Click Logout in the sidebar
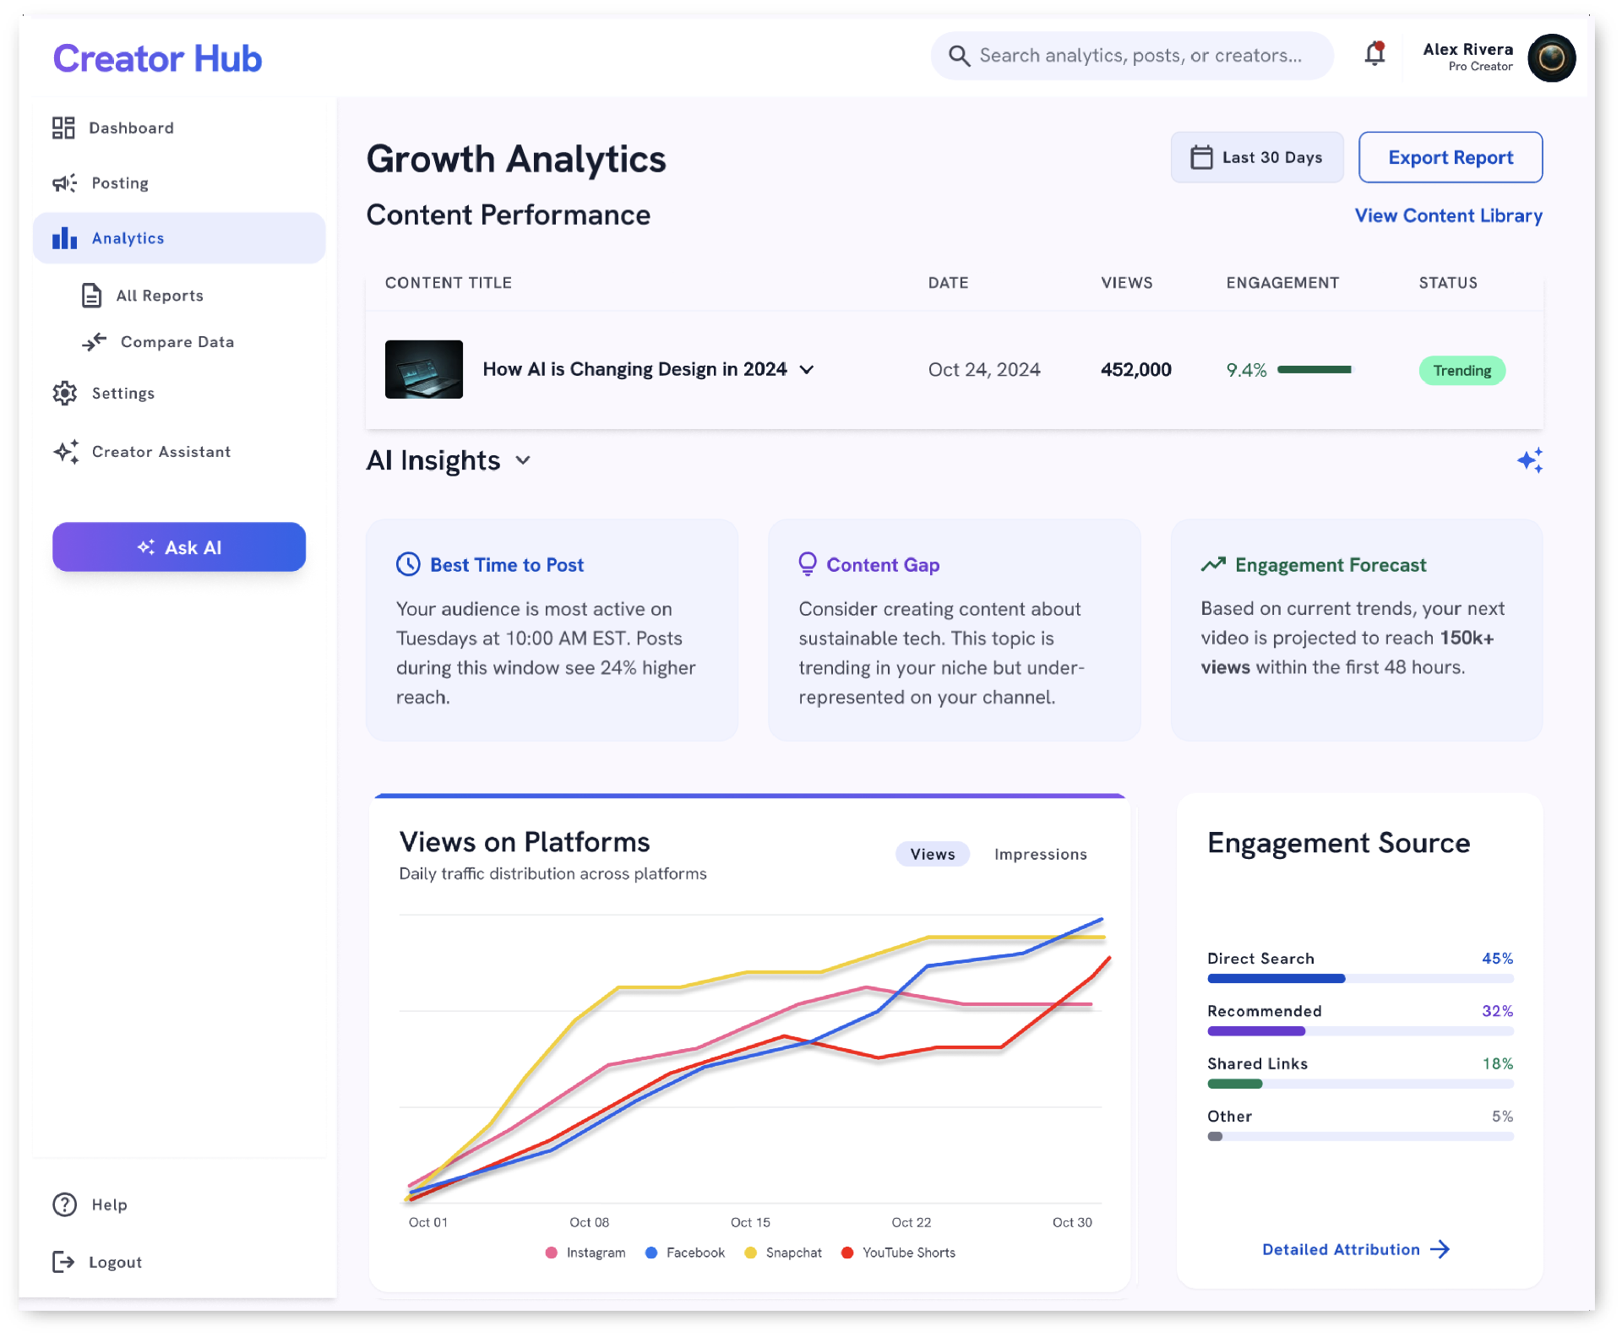The width and height of the screenshot is (1622, 1337). tap(97, 1262)
